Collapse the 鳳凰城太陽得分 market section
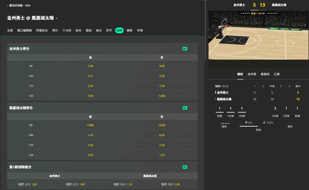 (21, 108)
